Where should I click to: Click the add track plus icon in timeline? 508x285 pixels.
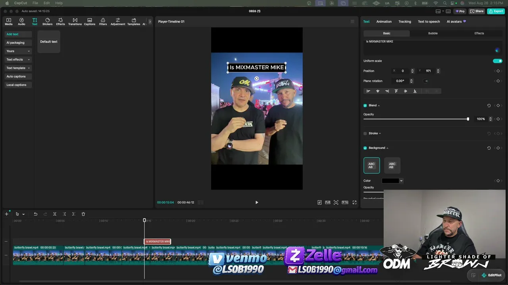(6, 214)
